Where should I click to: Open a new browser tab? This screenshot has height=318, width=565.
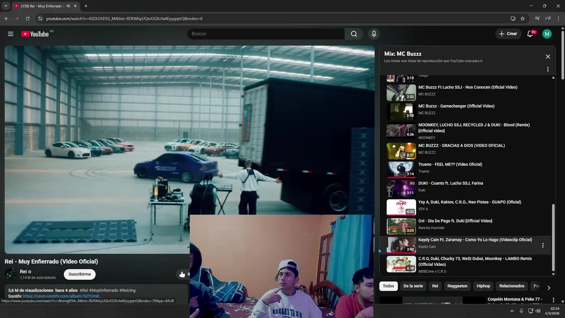coord(86,6)
